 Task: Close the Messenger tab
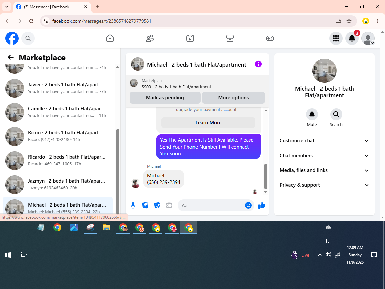click(86, 7)
